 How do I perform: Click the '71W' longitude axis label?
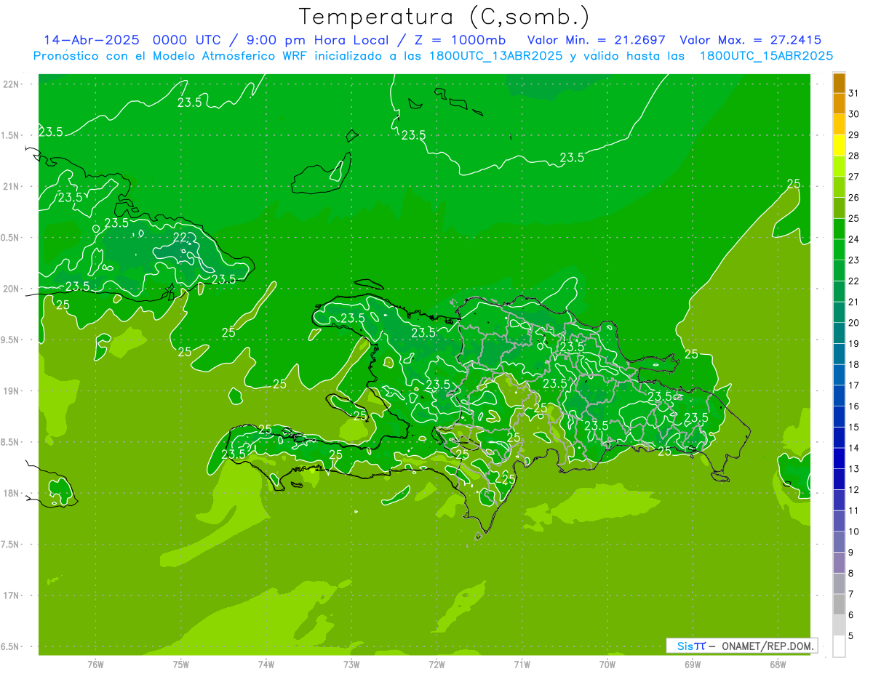pyautogui.click(x=522, y=664)
